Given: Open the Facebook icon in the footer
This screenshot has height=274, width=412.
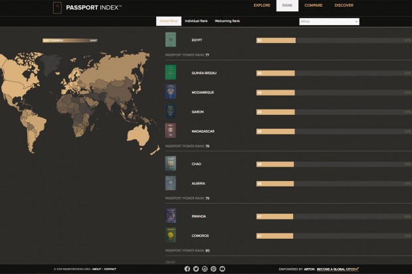Looking at the screenshot, I should click(x=187, y=269).
